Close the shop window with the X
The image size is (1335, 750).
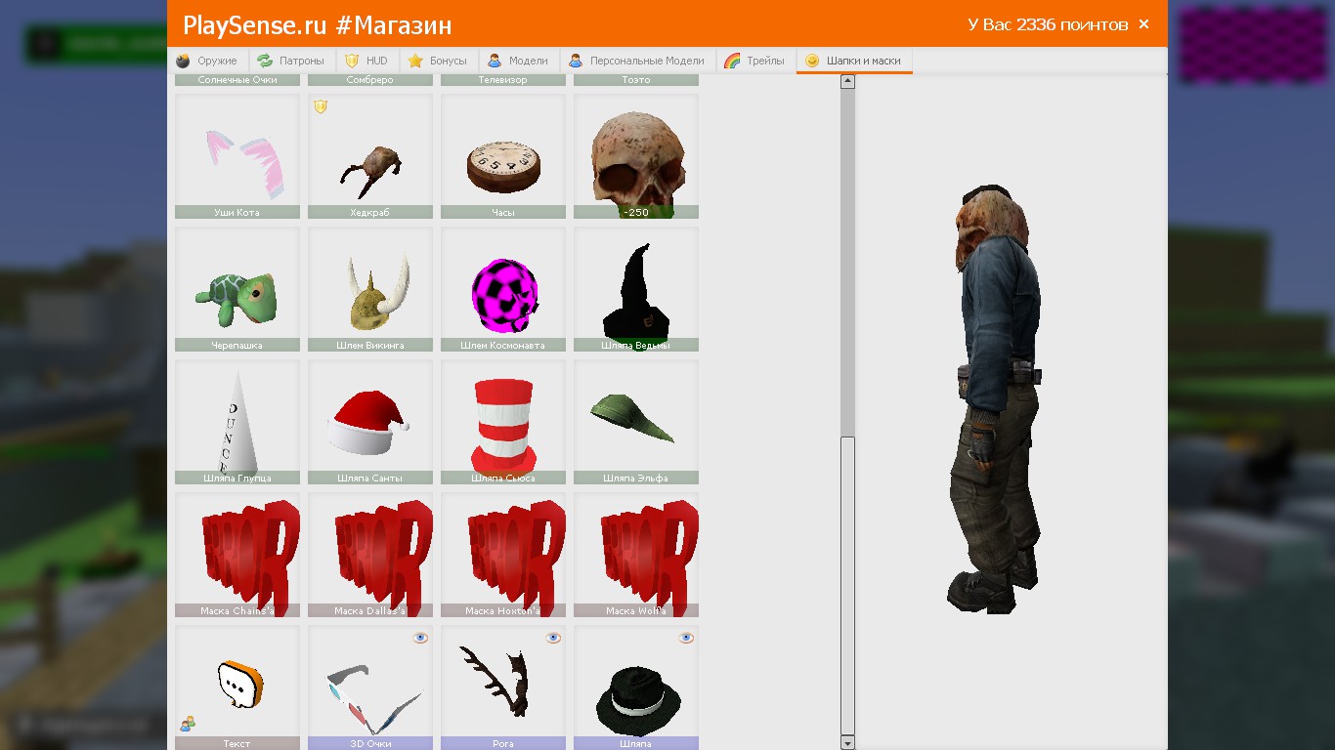pos(1143,24)
